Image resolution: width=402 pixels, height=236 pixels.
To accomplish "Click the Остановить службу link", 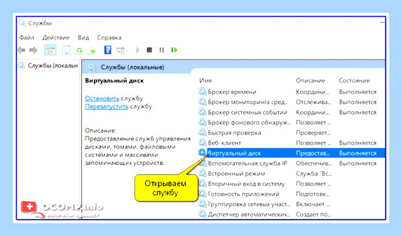I will coord(102,99).
